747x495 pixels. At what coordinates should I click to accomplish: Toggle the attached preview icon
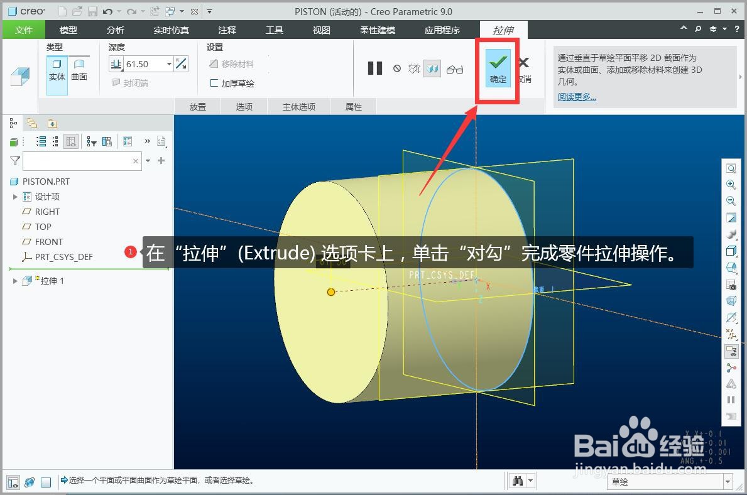432,69
